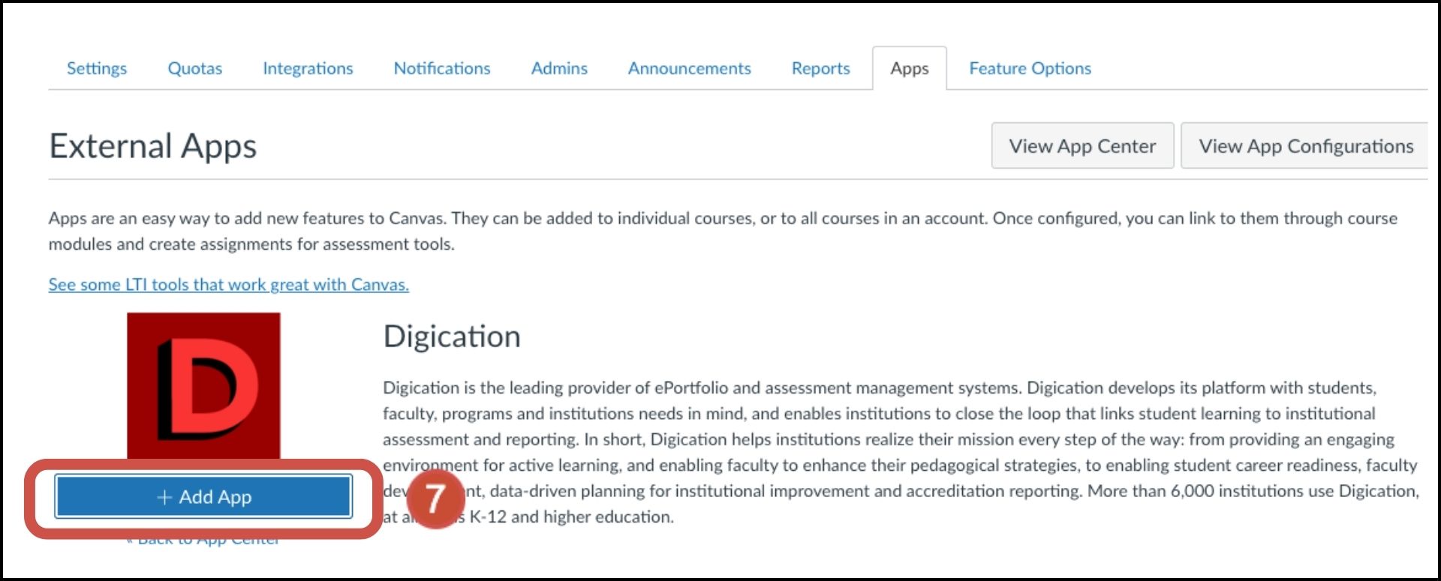This screenshot has width=1441, height=581.
Task: Click the External Apps heading
Action: point(153,146)
